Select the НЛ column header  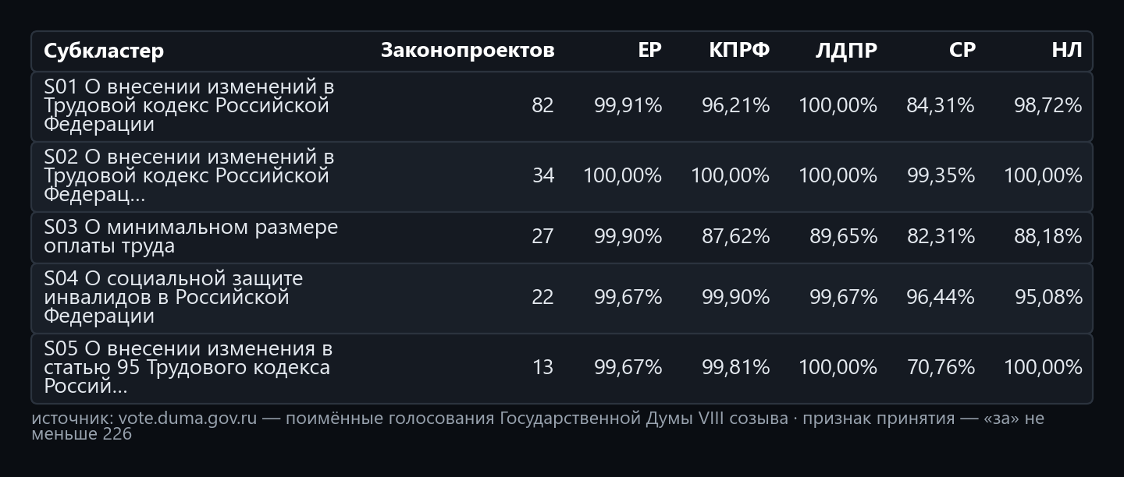pyautogui.click(x=1067, y=51)
